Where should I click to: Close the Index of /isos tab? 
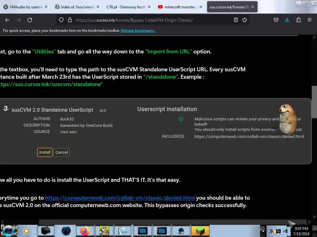pyautogui.click(x=98, y=7)
